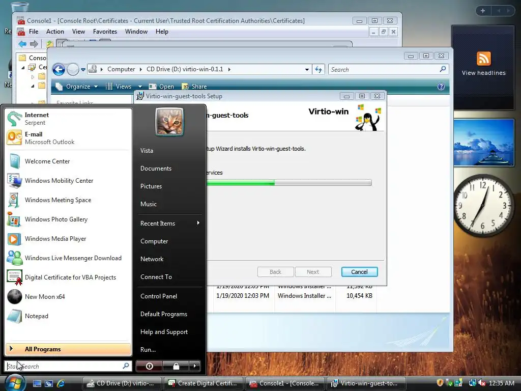Click the setup installation progress bar
Screen dimensions: 521x391
pos(289,183)
